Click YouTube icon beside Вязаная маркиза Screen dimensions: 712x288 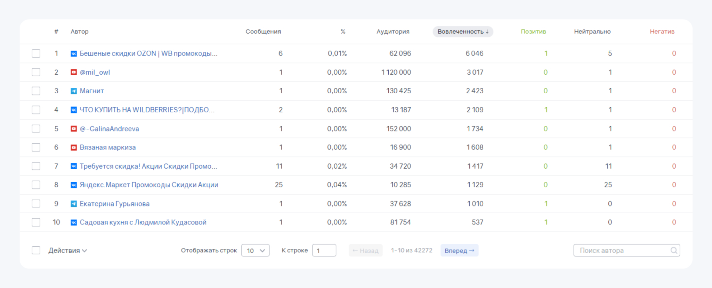click(74, 147)
